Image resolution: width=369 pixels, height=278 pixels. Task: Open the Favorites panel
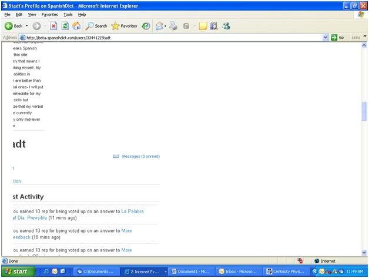pyautogui.click(x=124, y=26)
